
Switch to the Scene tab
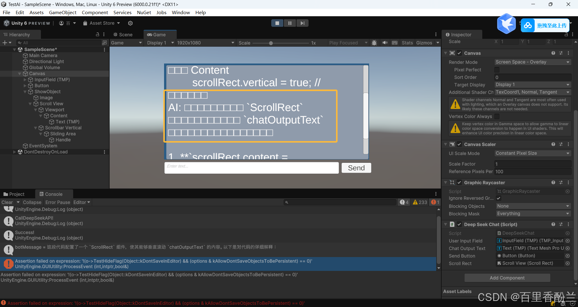tap(123, 35)
